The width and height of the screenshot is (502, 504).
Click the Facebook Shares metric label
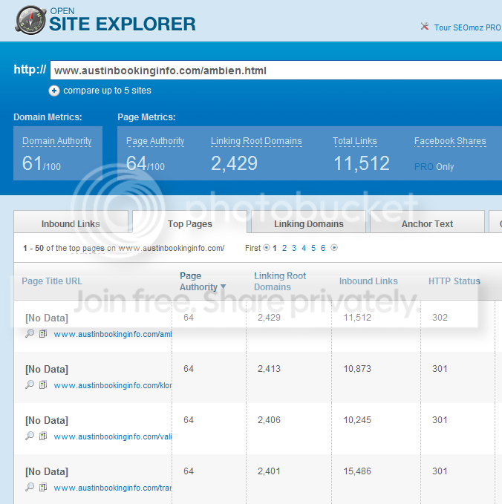click(x=450, y=141)
